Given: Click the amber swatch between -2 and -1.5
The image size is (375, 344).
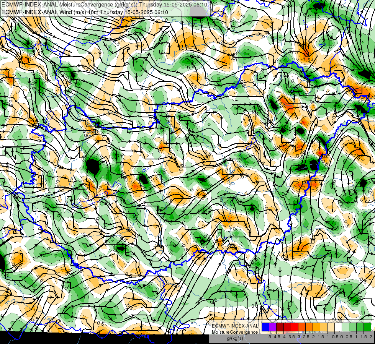Looking at the screenshot, I should coord(316,327).
